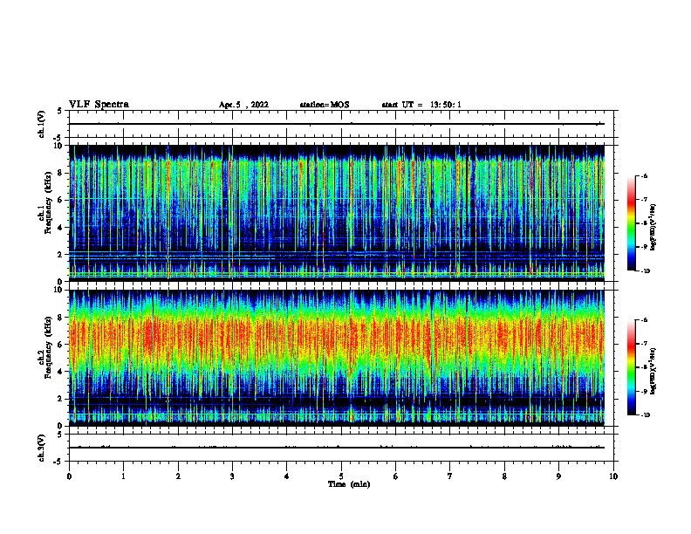This screenshot has width=691, height=534.
Task: Click inside the ch.2 spectrogram panel
Action: tap(337, 358)
